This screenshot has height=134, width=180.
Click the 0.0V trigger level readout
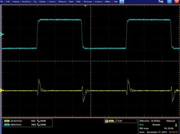point(120,121)
